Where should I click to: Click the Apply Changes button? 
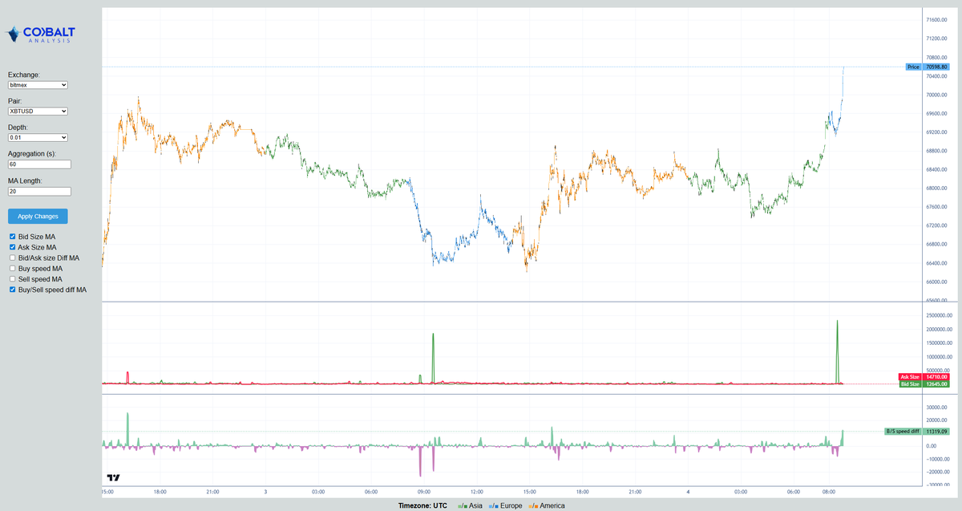click(x=38, y=216)
